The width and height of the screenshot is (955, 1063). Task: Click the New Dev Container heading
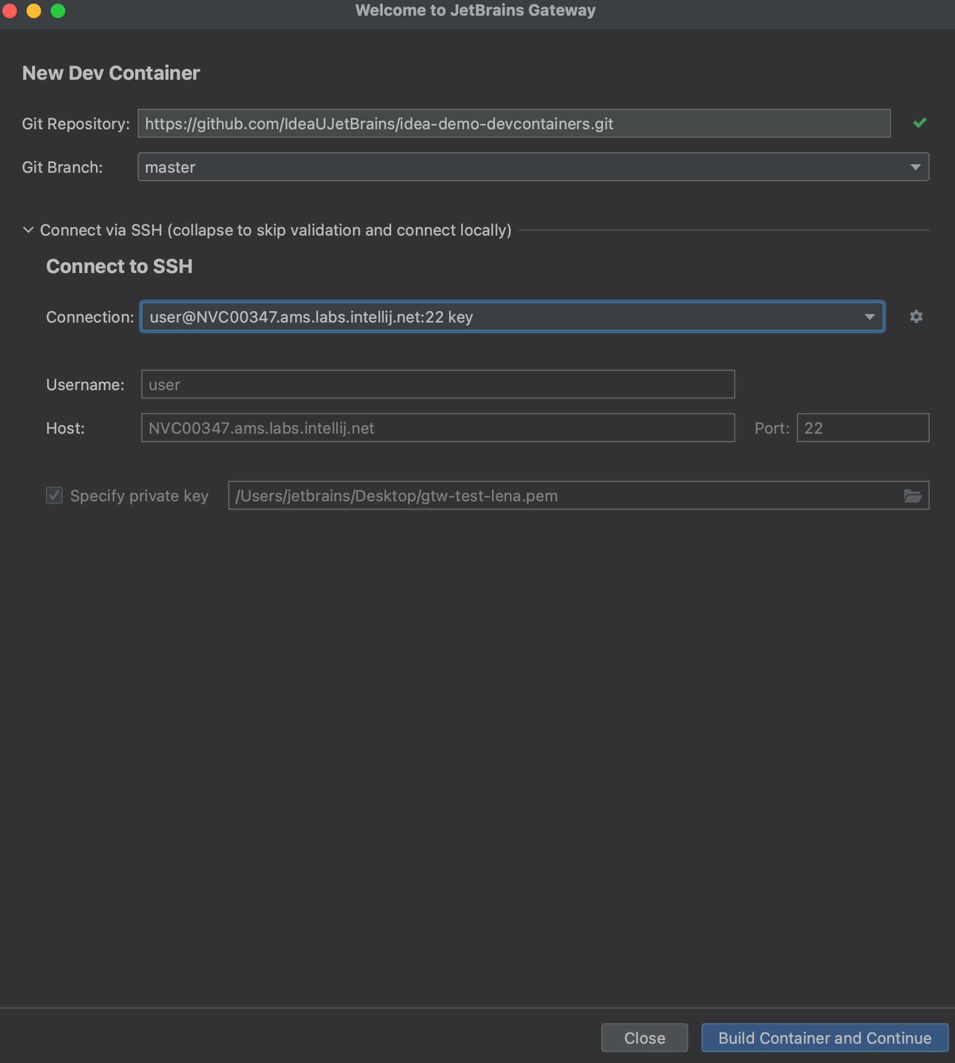coord(111,73)
